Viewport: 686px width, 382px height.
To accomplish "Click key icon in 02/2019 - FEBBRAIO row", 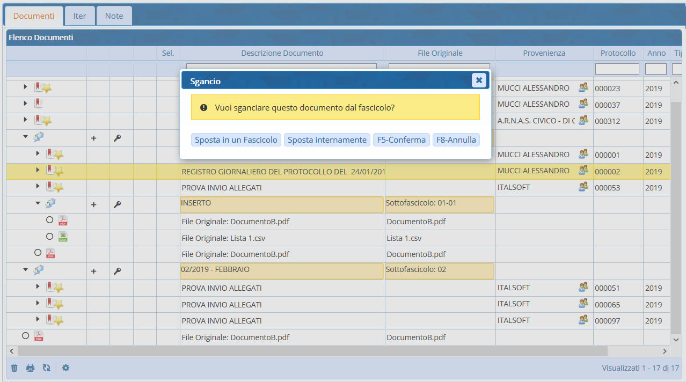I will click(x=117, y=271).
